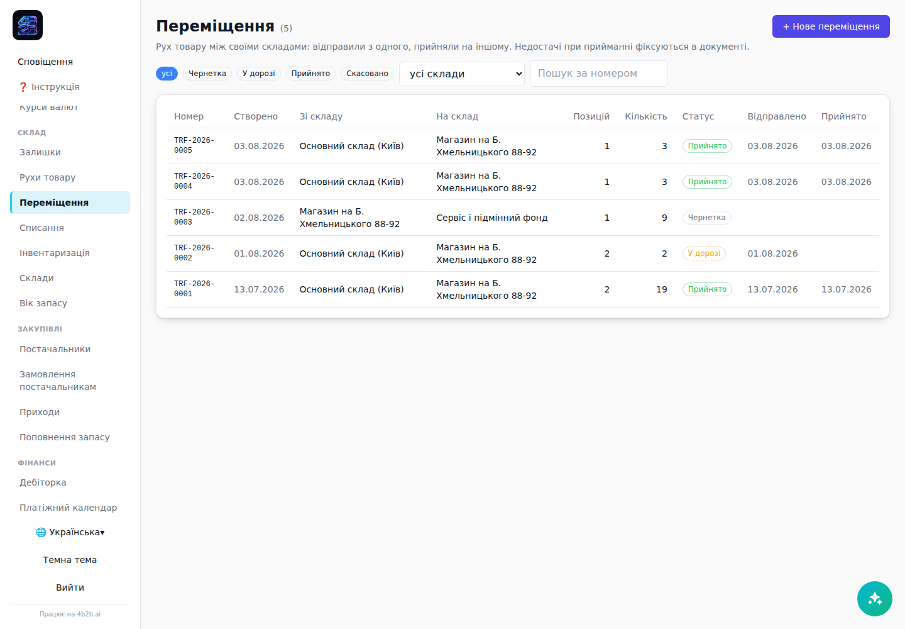Screen dimensions: 905x629
Task: Open Рухи товару section
Action: coord(70,177)
